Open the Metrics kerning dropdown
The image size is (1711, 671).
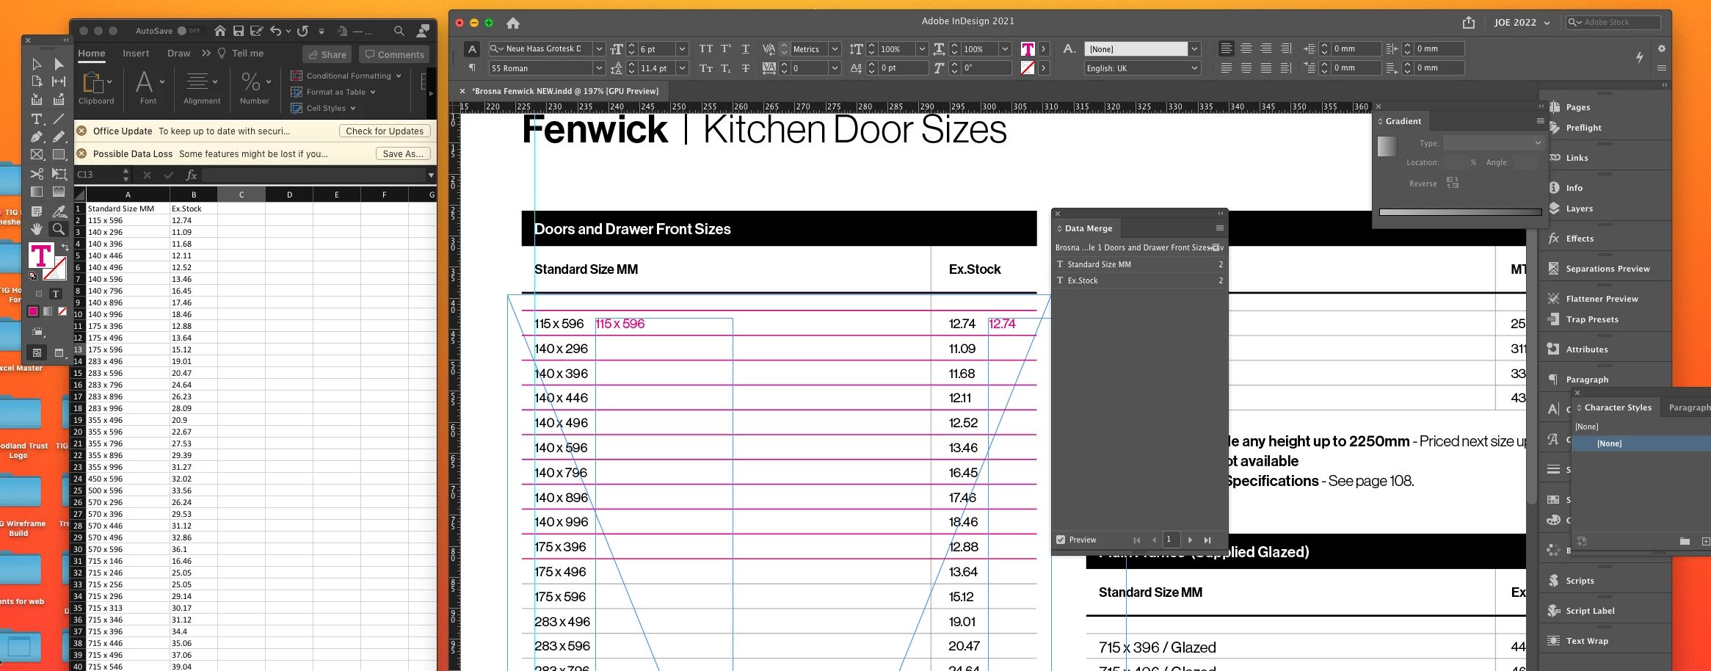tap(835, 49)
